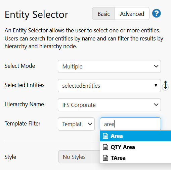This screenshot has width=171, height=170.
Task: Click the document icon next to Area
Action: click(105, 136)
